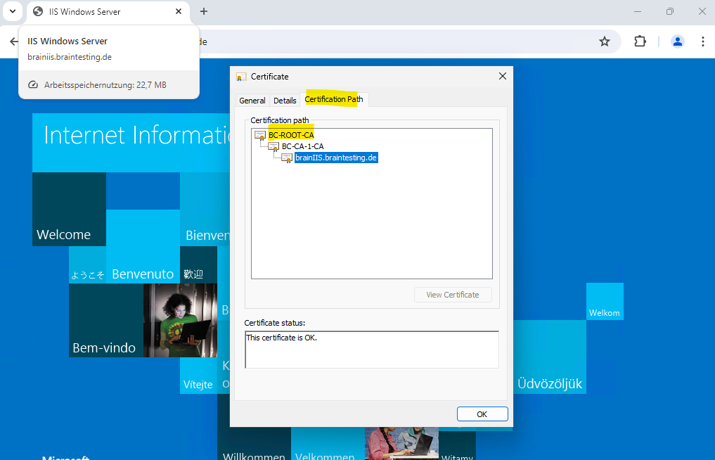Click the BC-ROOT-CA certificate icon

point(260,135)
